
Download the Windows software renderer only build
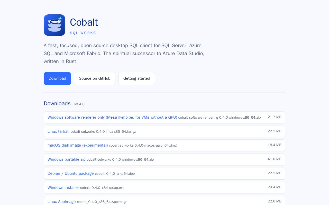tap(112, 117)
